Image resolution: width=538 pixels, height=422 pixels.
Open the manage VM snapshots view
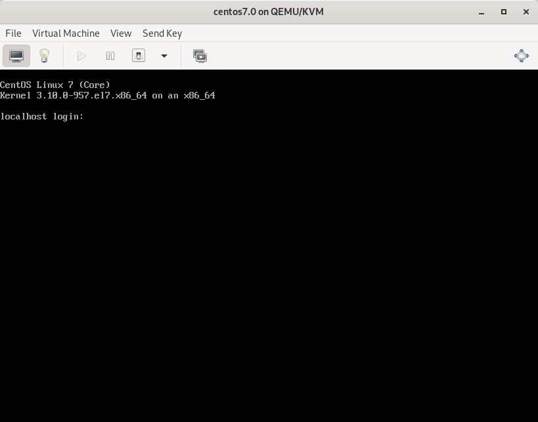[x=200, y=56]
